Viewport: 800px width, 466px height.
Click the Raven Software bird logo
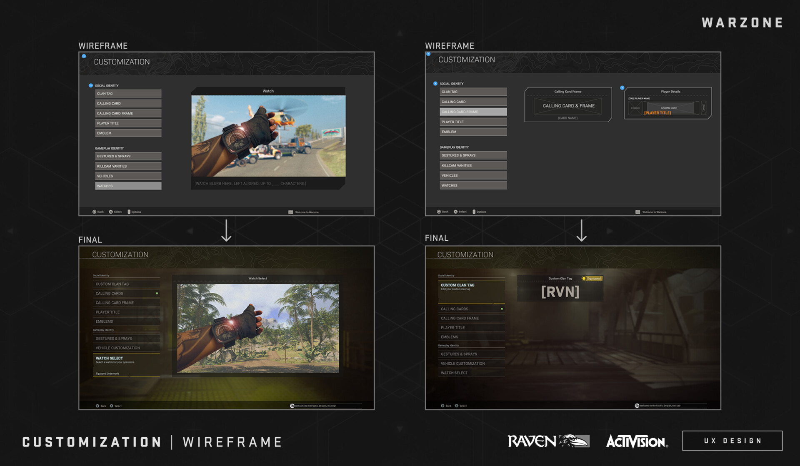pos(573,441)
